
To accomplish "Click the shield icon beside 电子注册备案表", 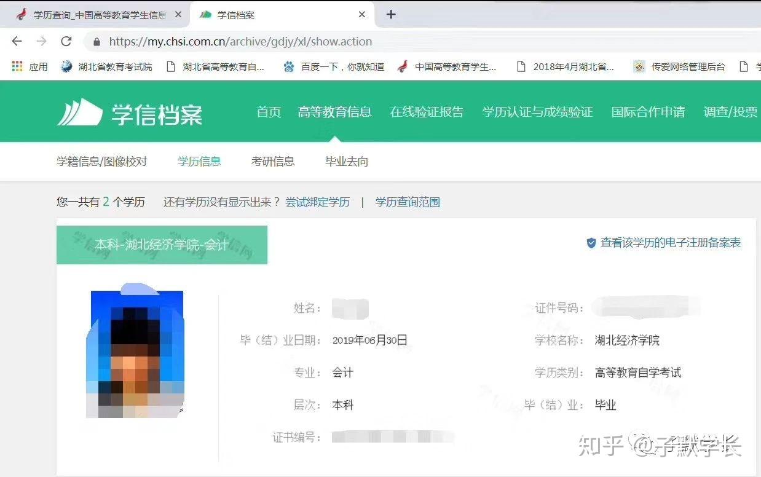I will click(591, 243).
